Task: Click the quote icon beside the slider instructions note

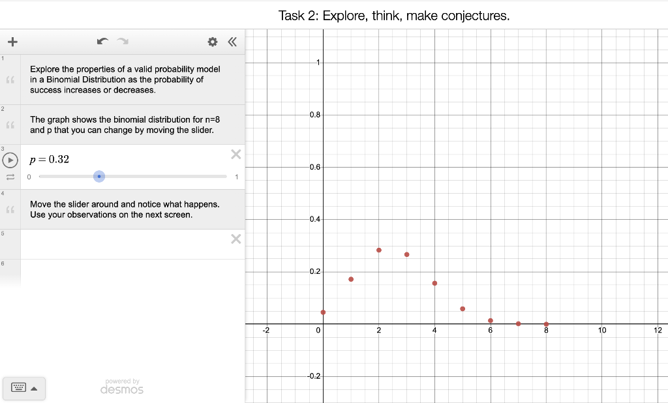Action: click(x=10, y=209)
